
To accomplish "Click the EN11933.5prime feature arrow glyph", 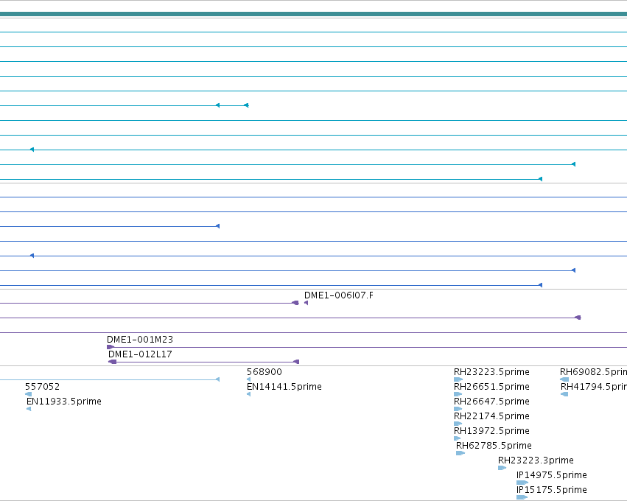I will click(x=29, y=409).
